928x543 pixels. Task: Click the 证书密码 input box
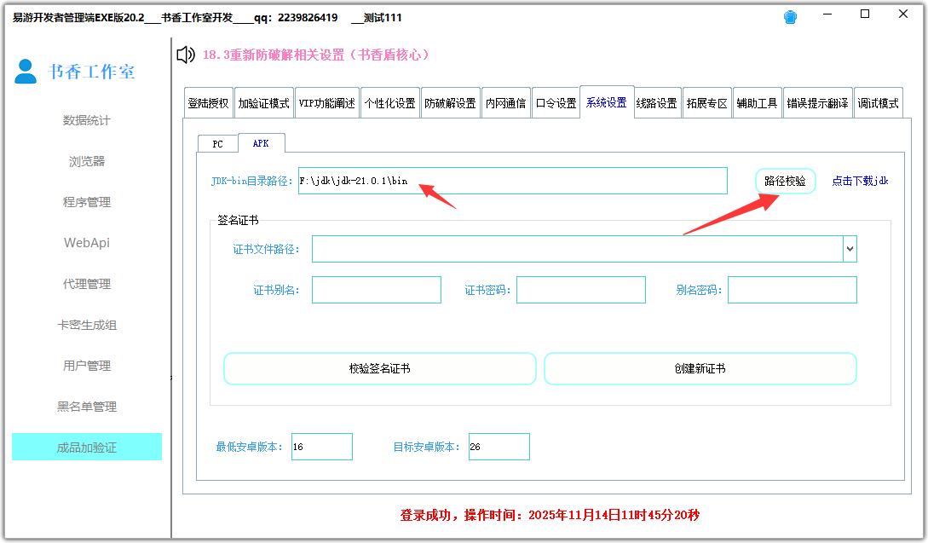[x=580, y=290]
